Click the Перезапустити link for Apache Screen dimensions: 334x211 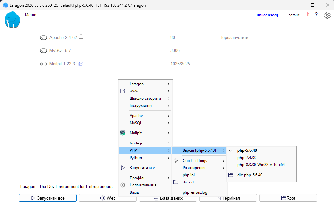[234, 38]
